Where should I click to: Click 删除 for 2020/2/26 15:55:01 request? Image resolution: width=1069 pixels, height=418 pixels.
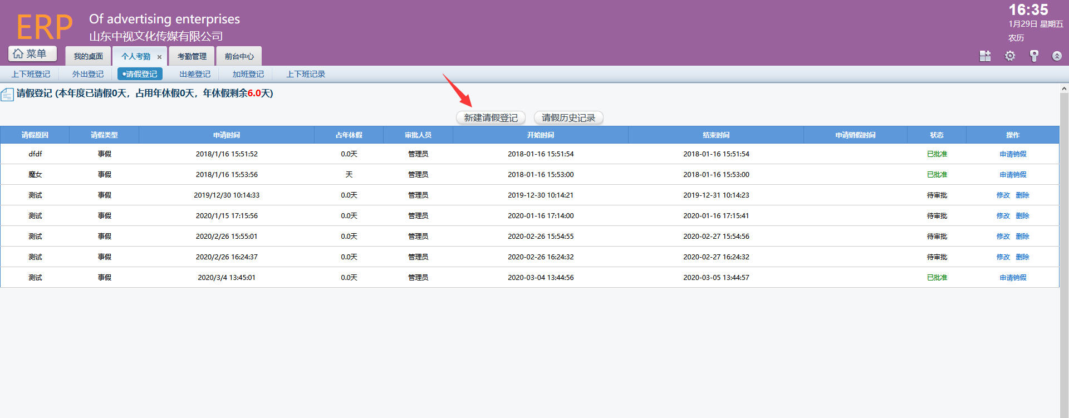tap(1022, 237)
